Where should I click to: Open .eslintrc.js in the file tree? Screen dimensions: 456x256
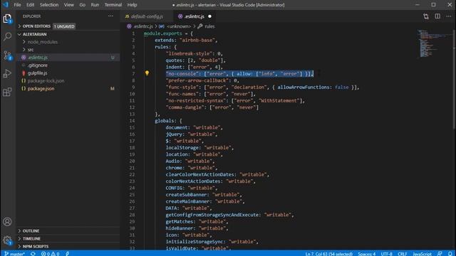tap(68, 58)
